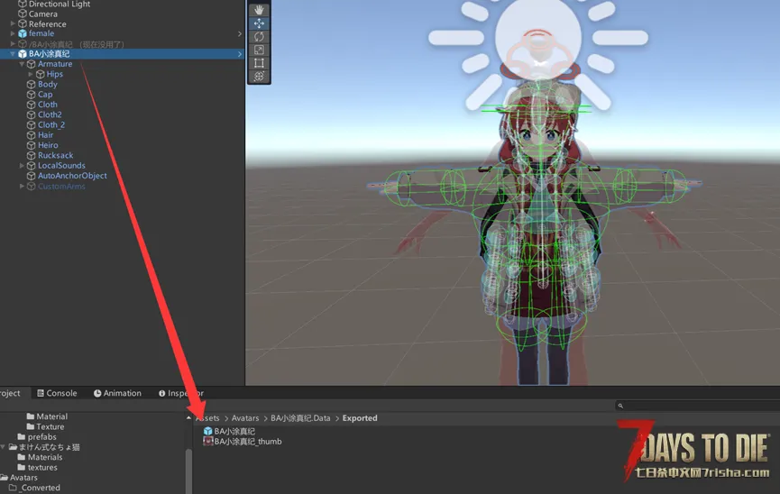Select the Move tool
This screenshot has width=780, height=494.
point(260,23)
